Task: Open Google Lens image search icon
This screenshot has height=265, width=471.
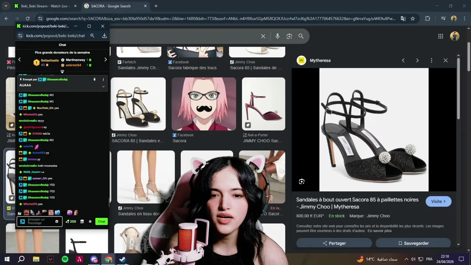Action: coord(289,36)
